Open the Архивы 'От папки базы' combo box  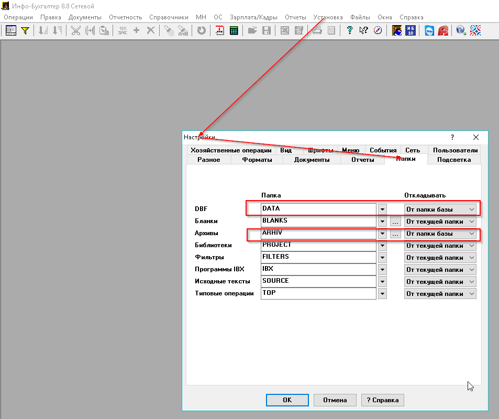tap(440, 234)
